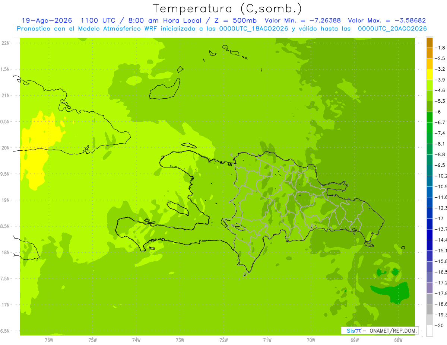
Task: Click the 18N latitude label
Action: 6,252
